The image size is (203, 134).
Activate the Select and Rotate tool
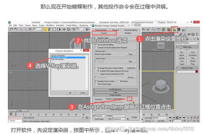click(69, 29)
